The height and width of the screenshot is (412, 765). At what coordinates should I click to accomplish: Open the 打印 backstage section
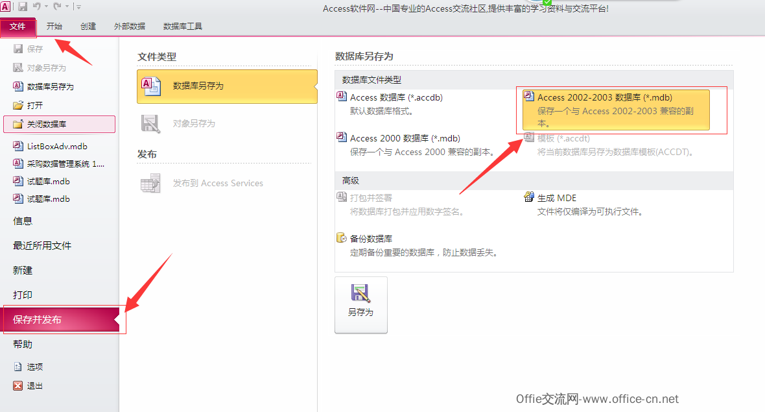23,295
